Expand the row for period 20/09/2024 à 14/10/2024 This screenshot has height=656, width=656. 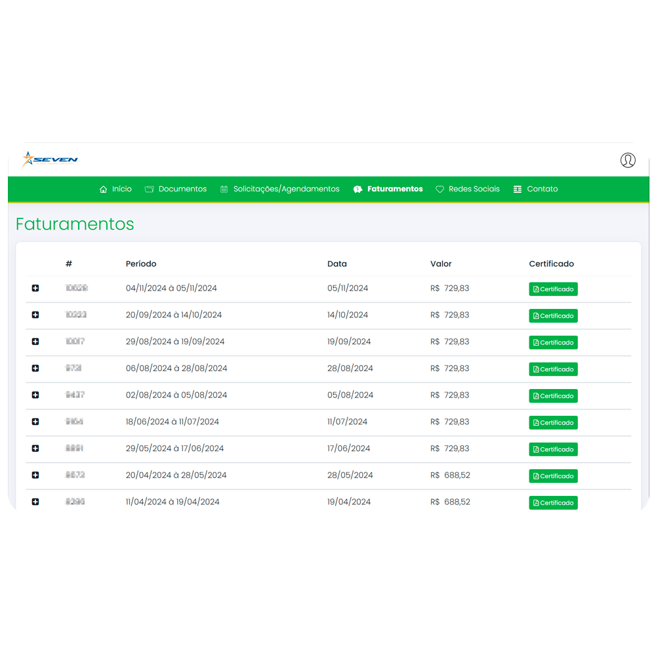(35, 315)
